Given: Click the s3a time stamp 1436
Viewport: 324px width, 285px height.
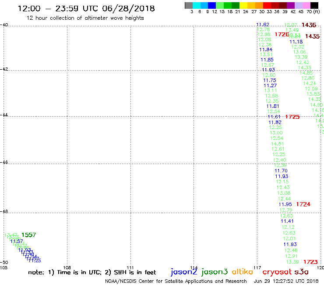Looking at the screenshot, I should click(309, 25).
